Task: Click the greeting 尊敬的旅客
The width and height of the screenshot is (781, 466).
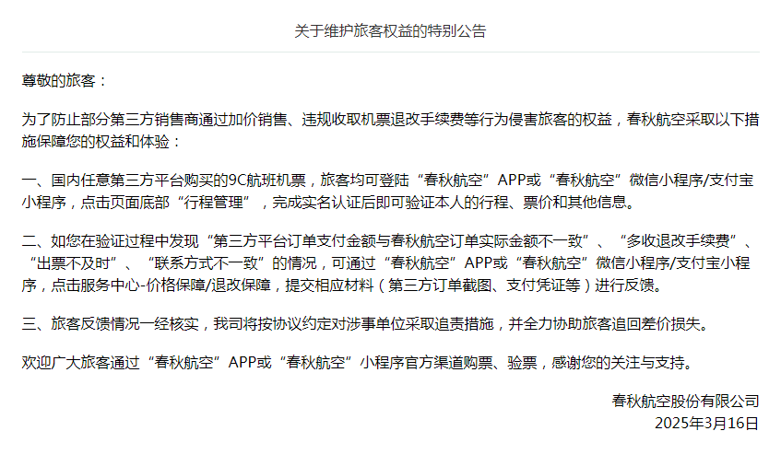Action: pos(64,81)
